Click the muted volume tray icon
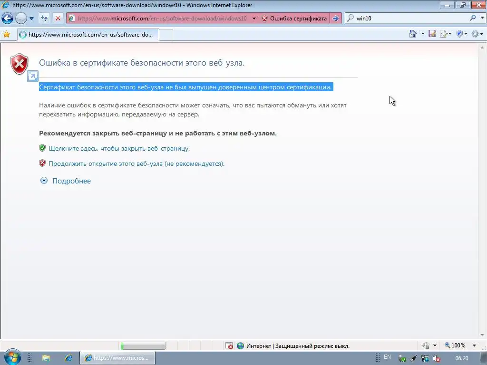 point(437,359)
